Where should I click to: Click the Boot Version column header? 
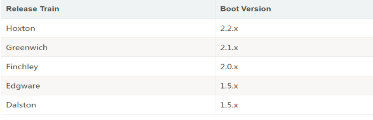[245, 9]
